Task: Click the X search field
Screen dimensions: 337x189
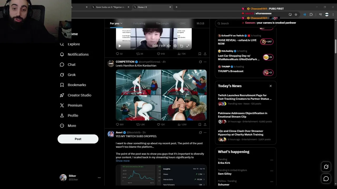Action: click(246, 23)
